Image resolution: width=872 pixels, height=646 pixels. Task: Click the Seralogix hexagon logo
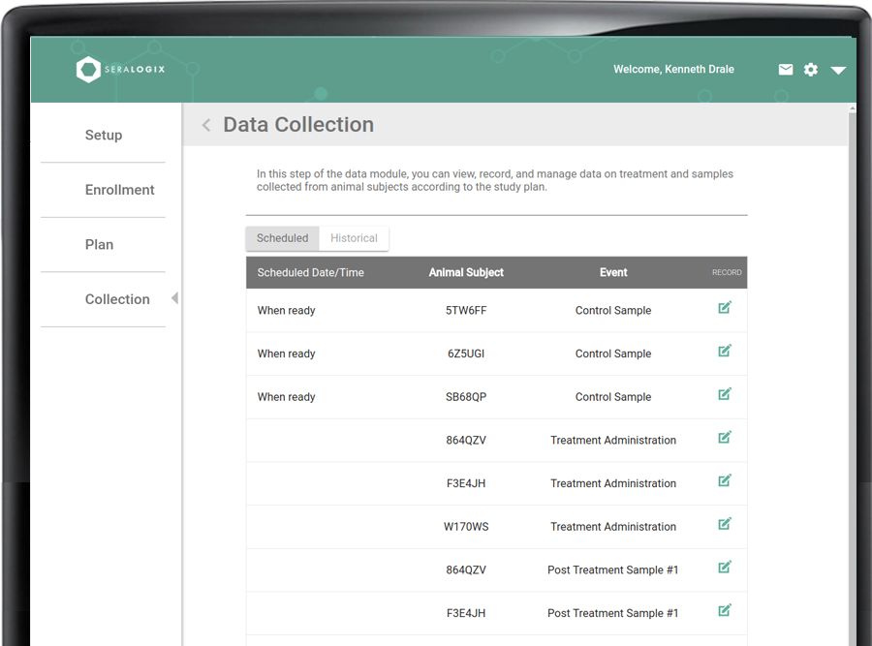coord(88,69)
